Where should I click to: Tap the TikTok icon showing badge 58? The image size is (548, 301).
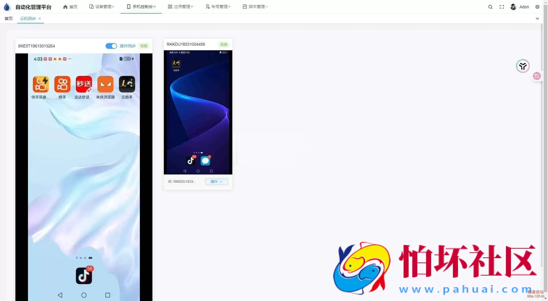pyautogui.click(x=84, y=275)
